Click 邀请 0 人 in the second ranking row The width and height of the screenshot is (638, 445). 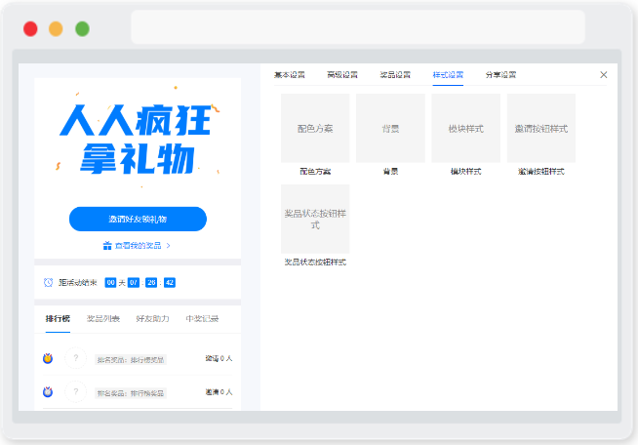coord(219,391)
